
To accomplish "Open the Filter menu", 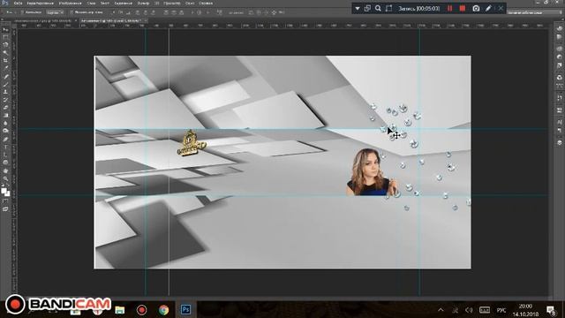I will (x=143, y=3).
